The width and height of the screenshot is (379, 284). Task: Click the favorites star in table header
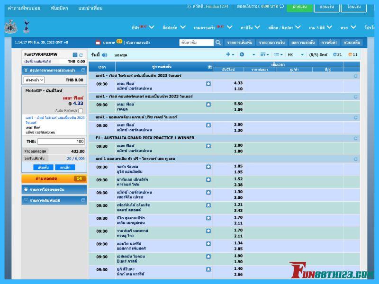pyautogui.click(x=209, y=67)
